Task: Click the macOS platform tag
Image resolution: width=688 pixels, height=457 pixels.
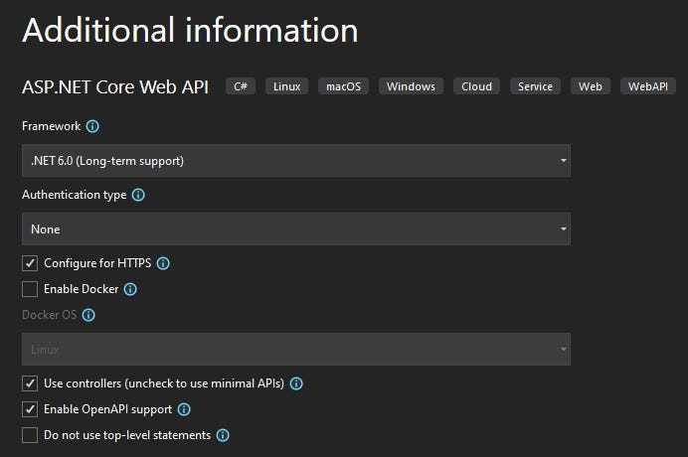Action: coord(344,86)
